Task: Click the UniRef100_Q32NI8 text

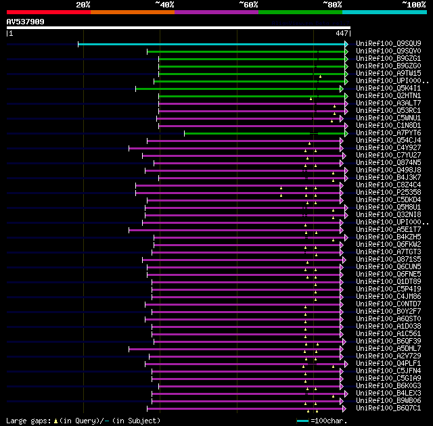Action: [388, 214]
